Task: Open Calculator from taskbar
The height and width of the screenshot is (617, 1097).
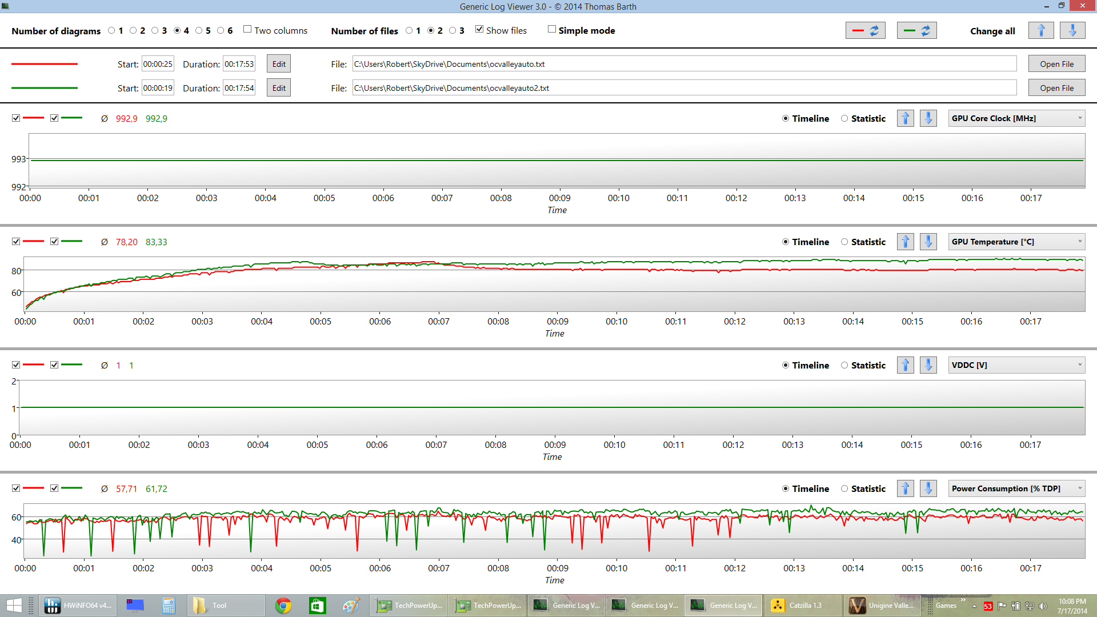Action: (x=169, y=606)
